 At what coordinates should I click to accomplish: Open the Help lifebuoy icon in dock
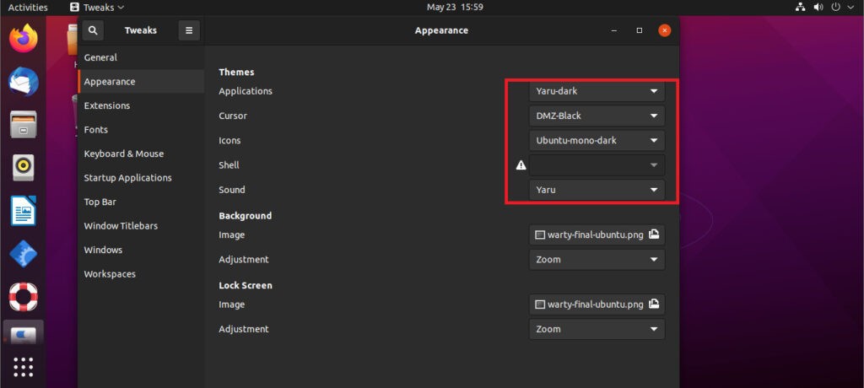pos(23,297)
